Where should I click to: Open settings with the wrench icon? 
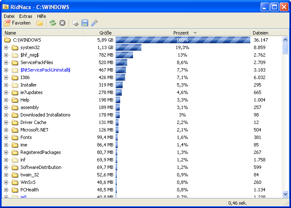click(94, 23)
